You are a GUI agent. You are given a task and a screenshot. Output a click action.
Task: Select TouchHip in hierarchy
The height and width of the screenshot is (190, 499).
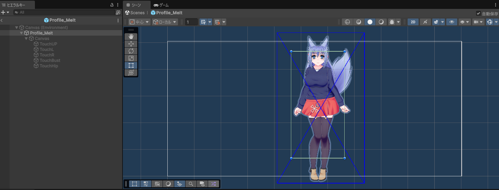(x=49, y=66)
